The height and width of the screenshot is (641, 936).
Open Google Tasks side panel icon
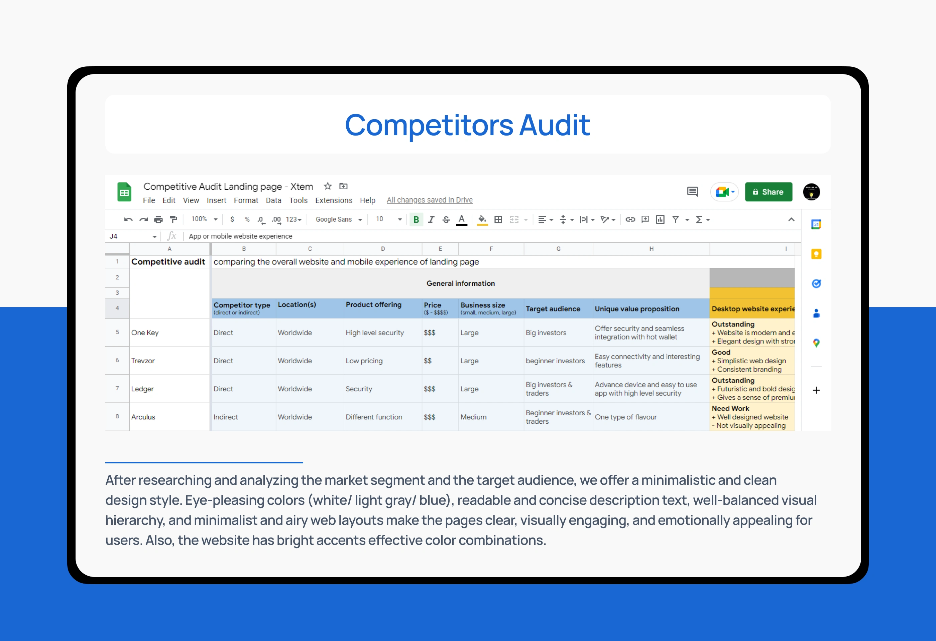pyautogui.click(x=816, y=284)
